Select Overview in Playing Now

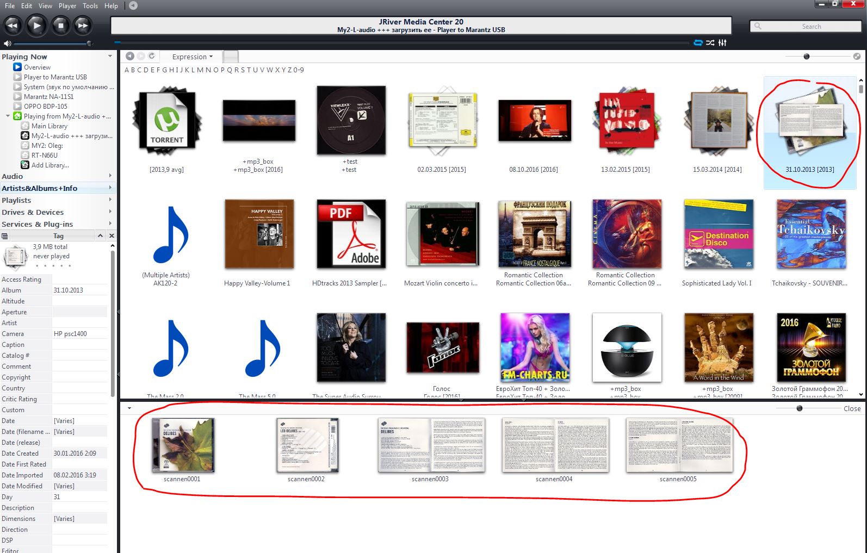coord(37,67)
